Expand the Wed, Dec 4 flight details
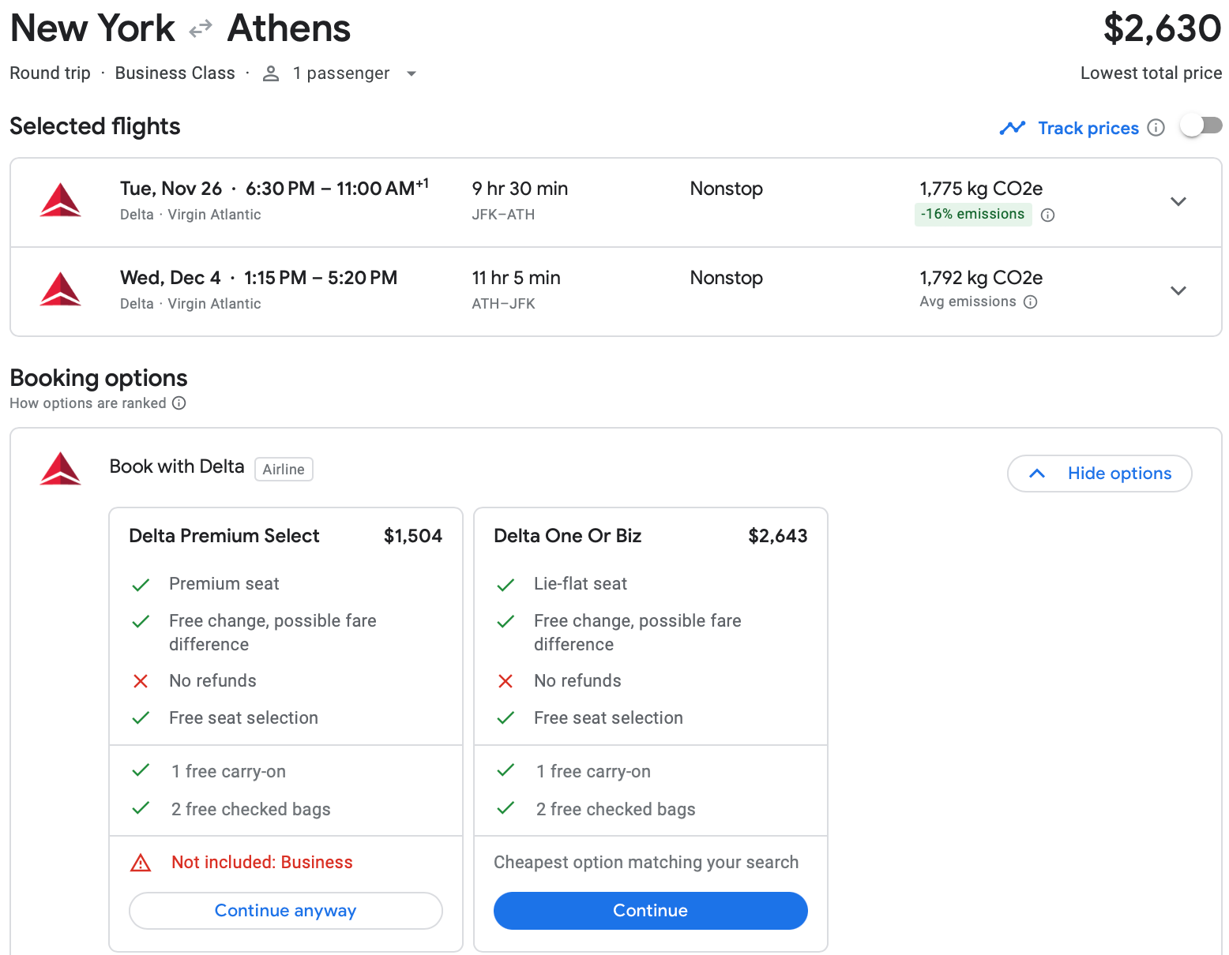Image resolution: width=1229 pixels, height=955 pixels. tap(1178, 290)
